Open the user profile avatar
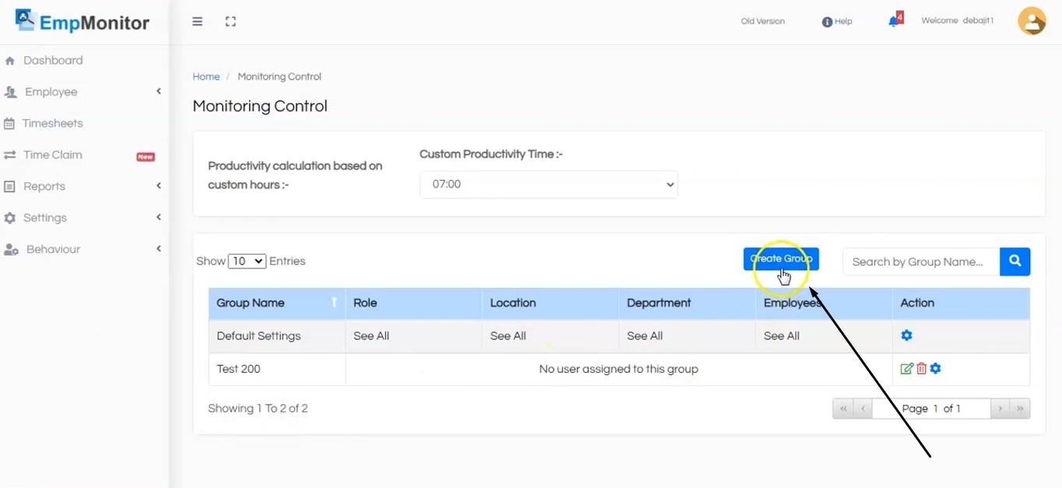Viewport: 1062px width, 488px height. (x=1032, y=21)
